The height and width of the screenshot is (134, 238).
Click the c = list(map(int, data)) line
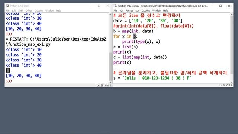coord(140,57)
